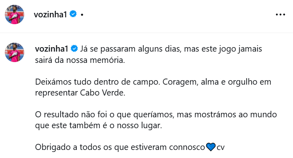This screenshot has height=158, width=293.
Task: Click the verified badge in post header
Action: click(73, 14)
